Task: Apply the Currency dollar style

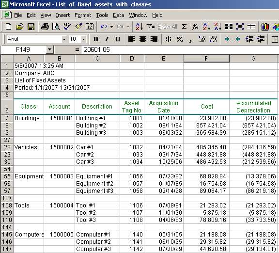Action: 169,39
